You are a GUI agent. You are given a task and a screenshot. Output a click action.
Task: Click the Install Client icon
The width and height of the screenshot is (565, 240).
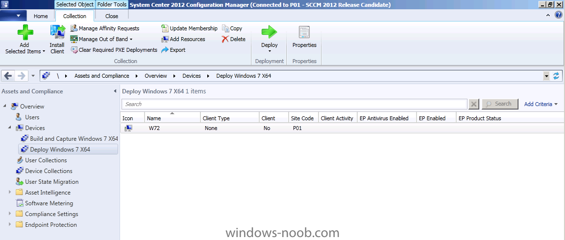pos(57,33)
